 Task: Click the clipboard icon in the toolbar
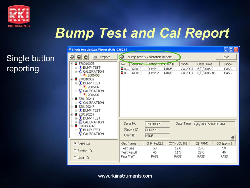pyautogui.click(x=86, y=57)
